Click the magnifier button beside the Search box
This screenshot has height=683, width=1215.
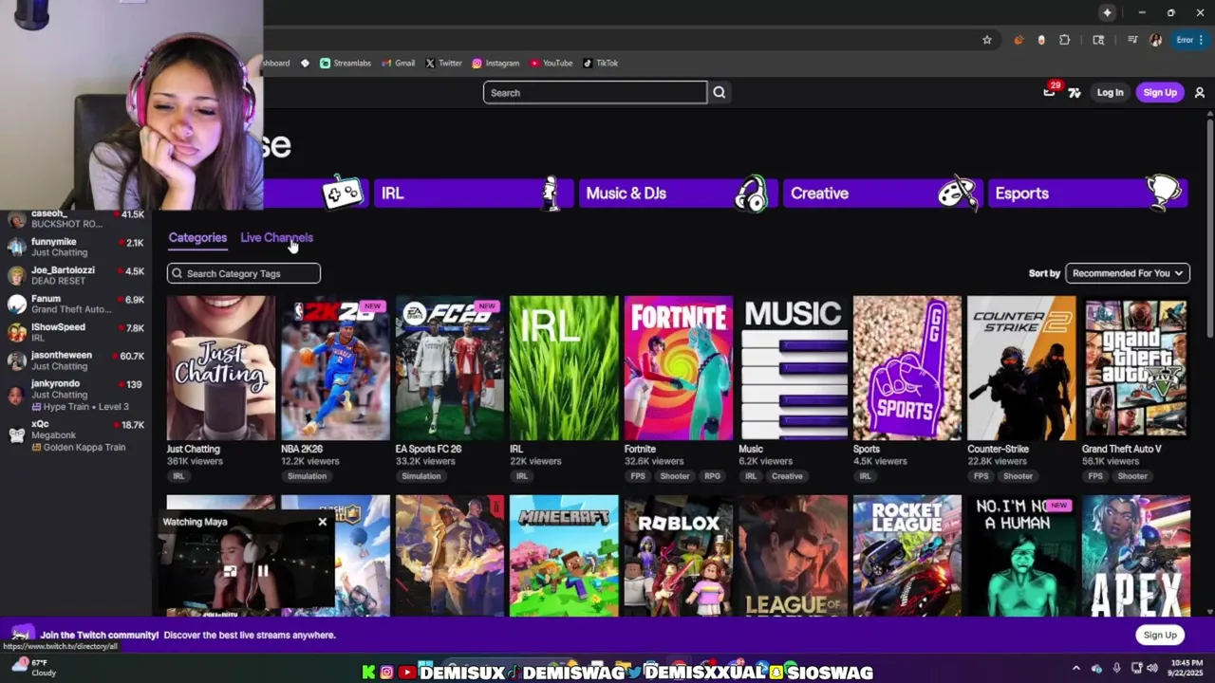pos(719,92)
